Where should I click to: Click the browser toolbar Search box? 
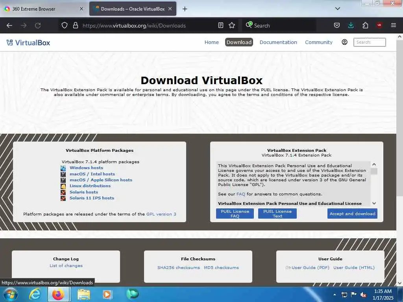click(x=279, y=26)
